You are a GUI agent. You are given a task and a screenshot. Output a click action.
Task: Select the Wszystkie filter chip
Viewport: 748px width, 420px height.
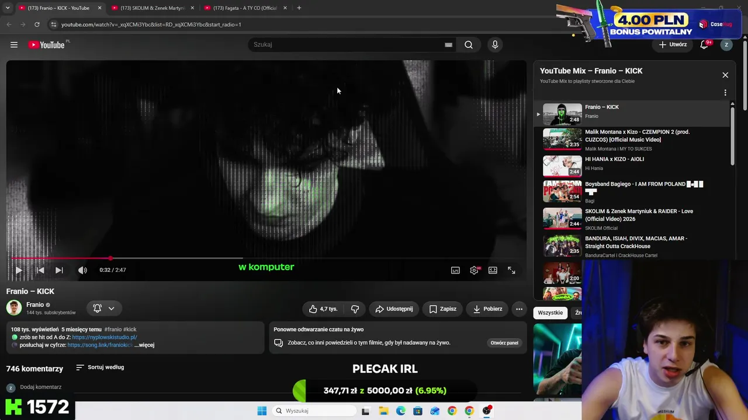[x=550, y=313]
